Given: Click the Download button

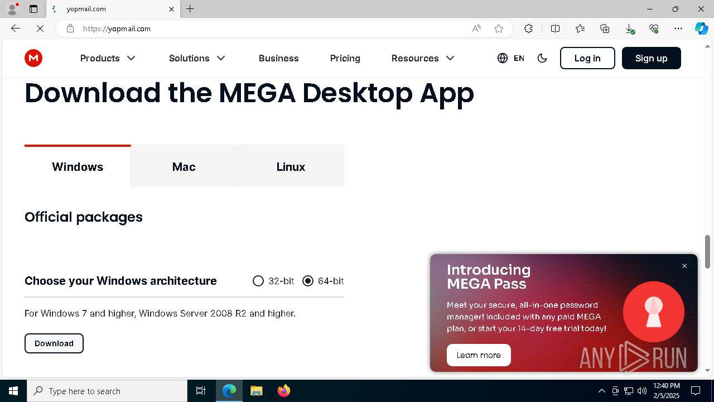Looking at the screenshot, I should [54, 343].
